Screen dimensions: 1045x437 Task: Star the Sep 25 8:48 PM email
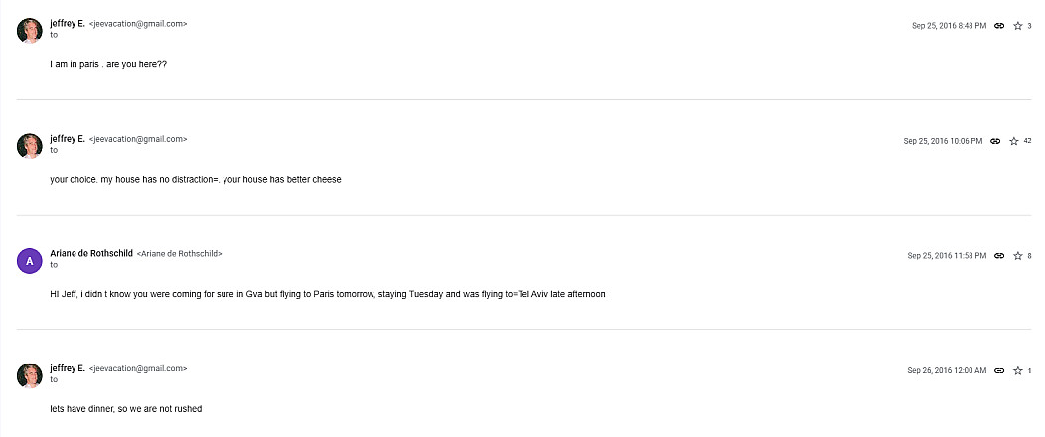(1017, 26)
